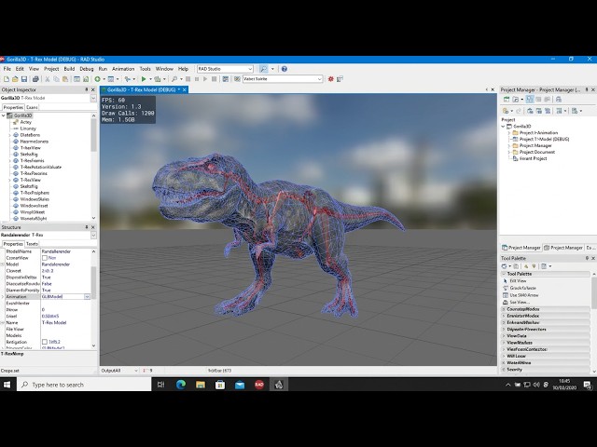
Task: Open the Tools menu
Action: pos(146,69)
